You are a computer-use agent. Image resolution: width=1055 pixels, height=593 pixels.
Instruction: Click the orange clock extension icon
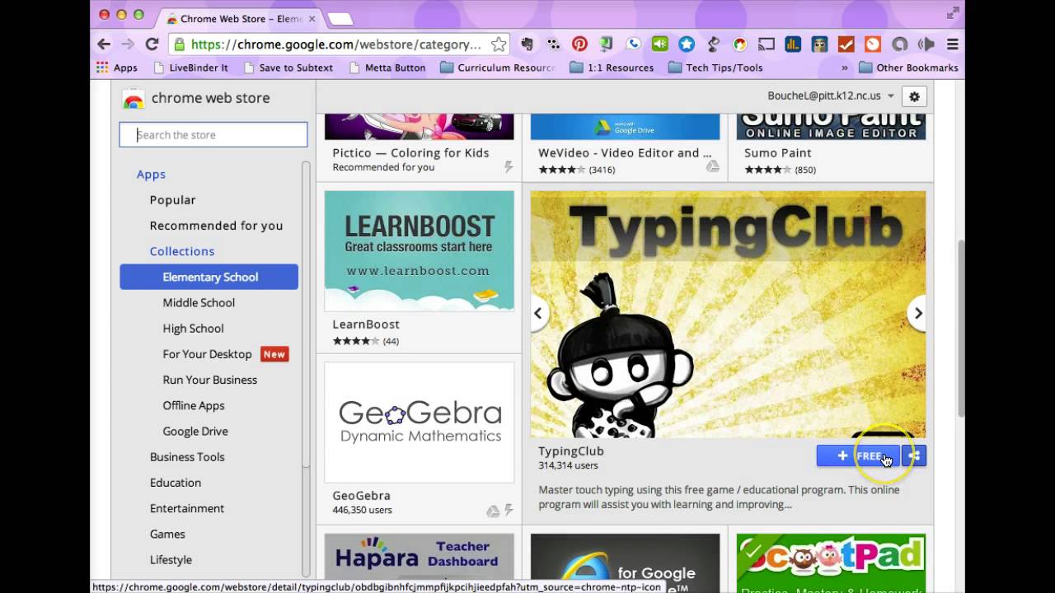(x=873, y=44)
